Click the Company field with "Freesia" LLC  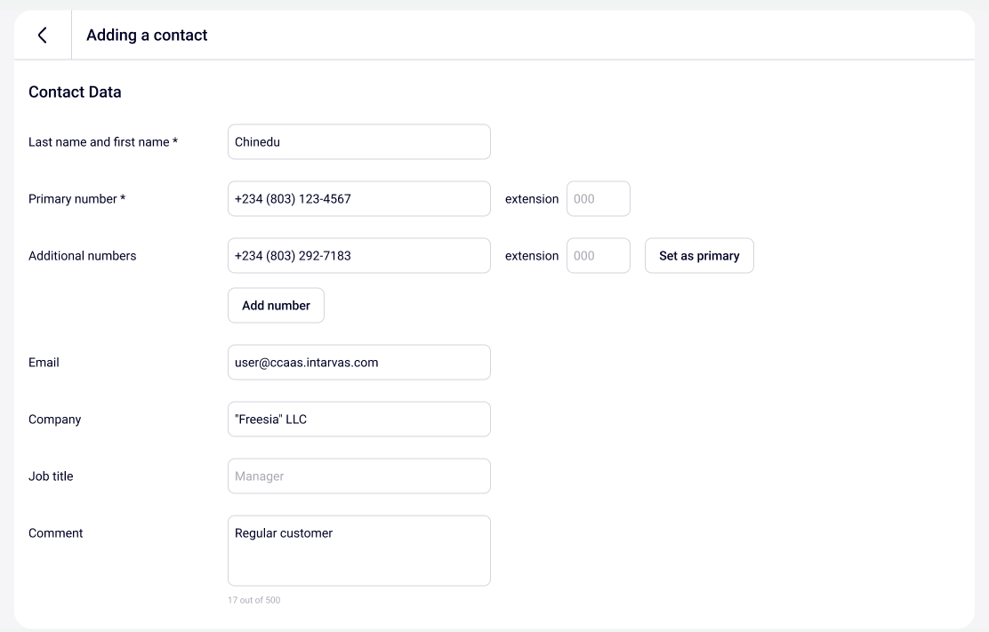click(x=358, y=420)
